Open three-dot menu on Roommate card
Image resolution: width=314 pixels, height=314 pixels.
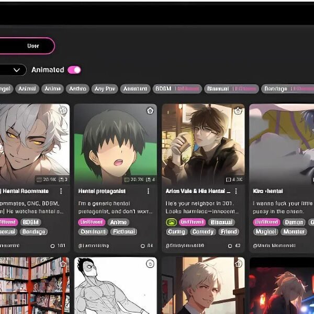tap(61, 192)
